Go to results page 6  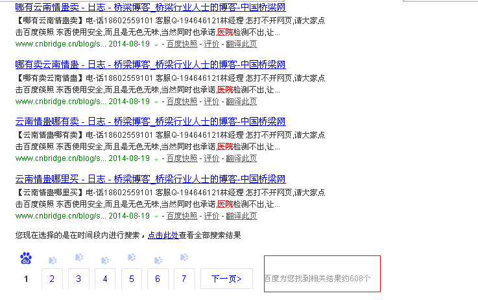[x=158, y=279]
